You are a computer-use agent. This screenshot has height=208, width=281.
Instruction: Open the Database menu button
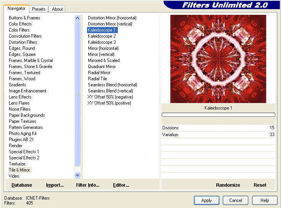pos(22,185)
